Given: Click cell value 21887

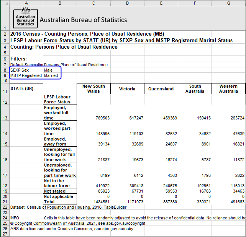Looking at the screenshot, I should click(x=104, y=160).
